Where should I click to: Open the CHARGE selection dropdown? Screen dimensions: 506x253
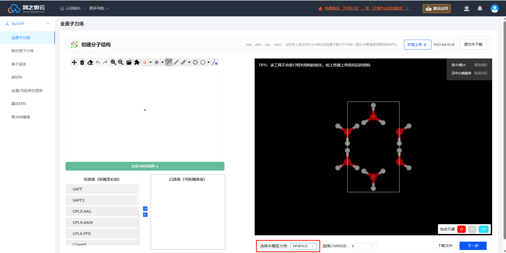click(x=363, y=246)
